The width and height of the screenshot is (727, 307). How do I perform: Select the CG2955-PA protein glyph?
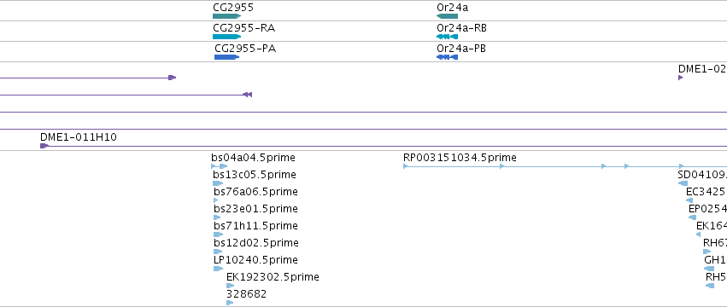226,57
